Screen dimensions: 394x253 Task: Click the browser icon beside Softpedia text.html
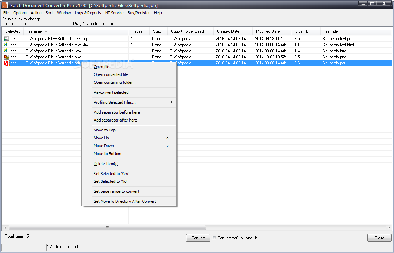point(6,45)
